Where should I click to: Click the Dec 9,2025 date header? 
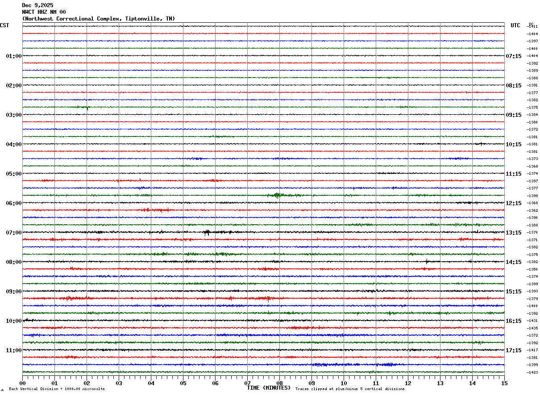[x=37, y=5]
